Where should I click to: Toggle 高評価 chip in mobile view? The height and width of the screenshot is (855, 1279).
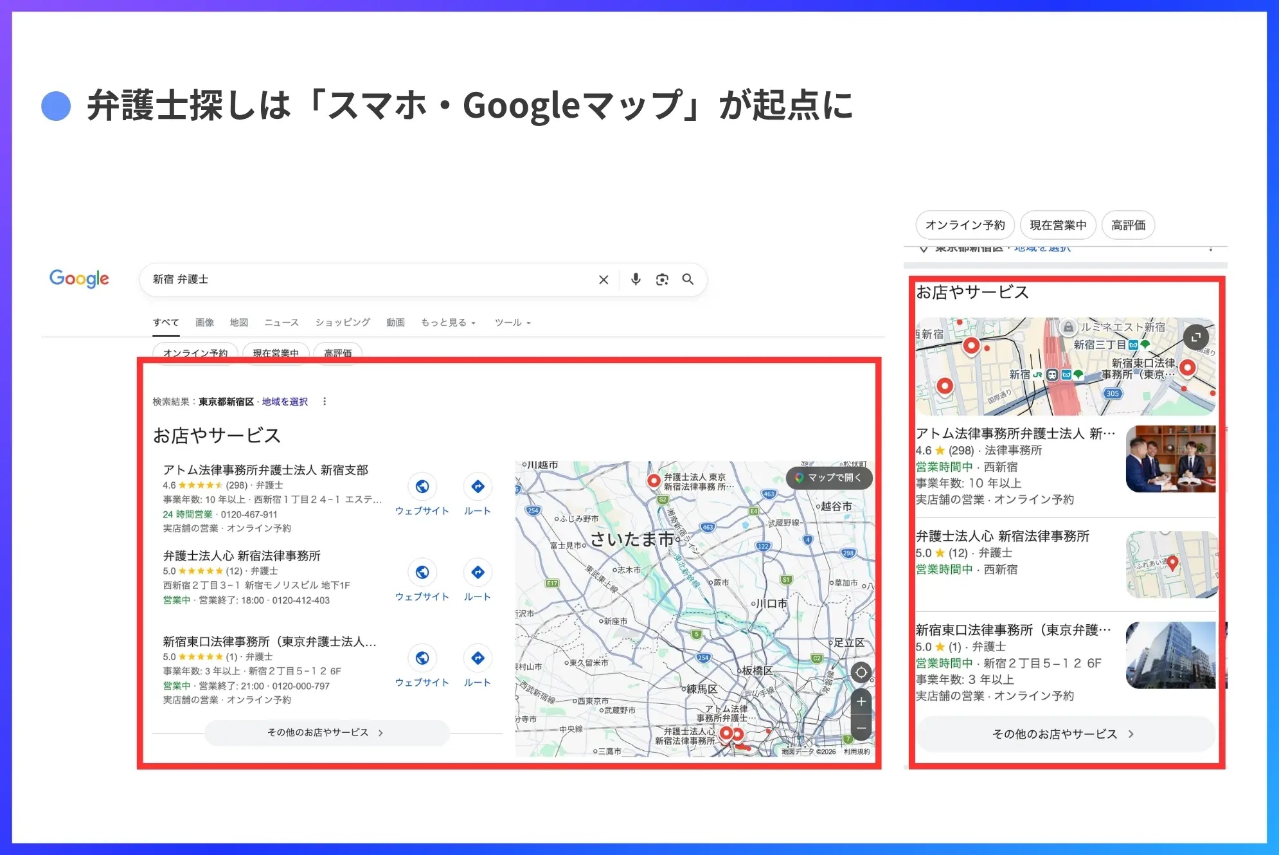coord(1129,225)
